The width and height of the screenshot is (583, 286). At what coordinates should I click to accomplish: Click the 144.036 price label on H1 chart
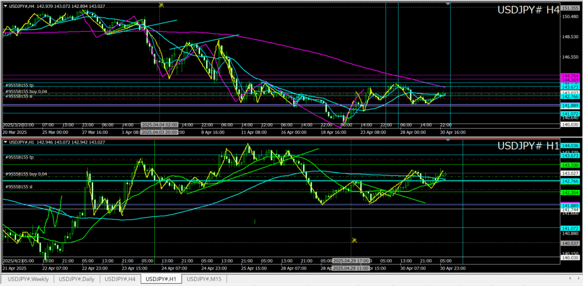[570, 146]
